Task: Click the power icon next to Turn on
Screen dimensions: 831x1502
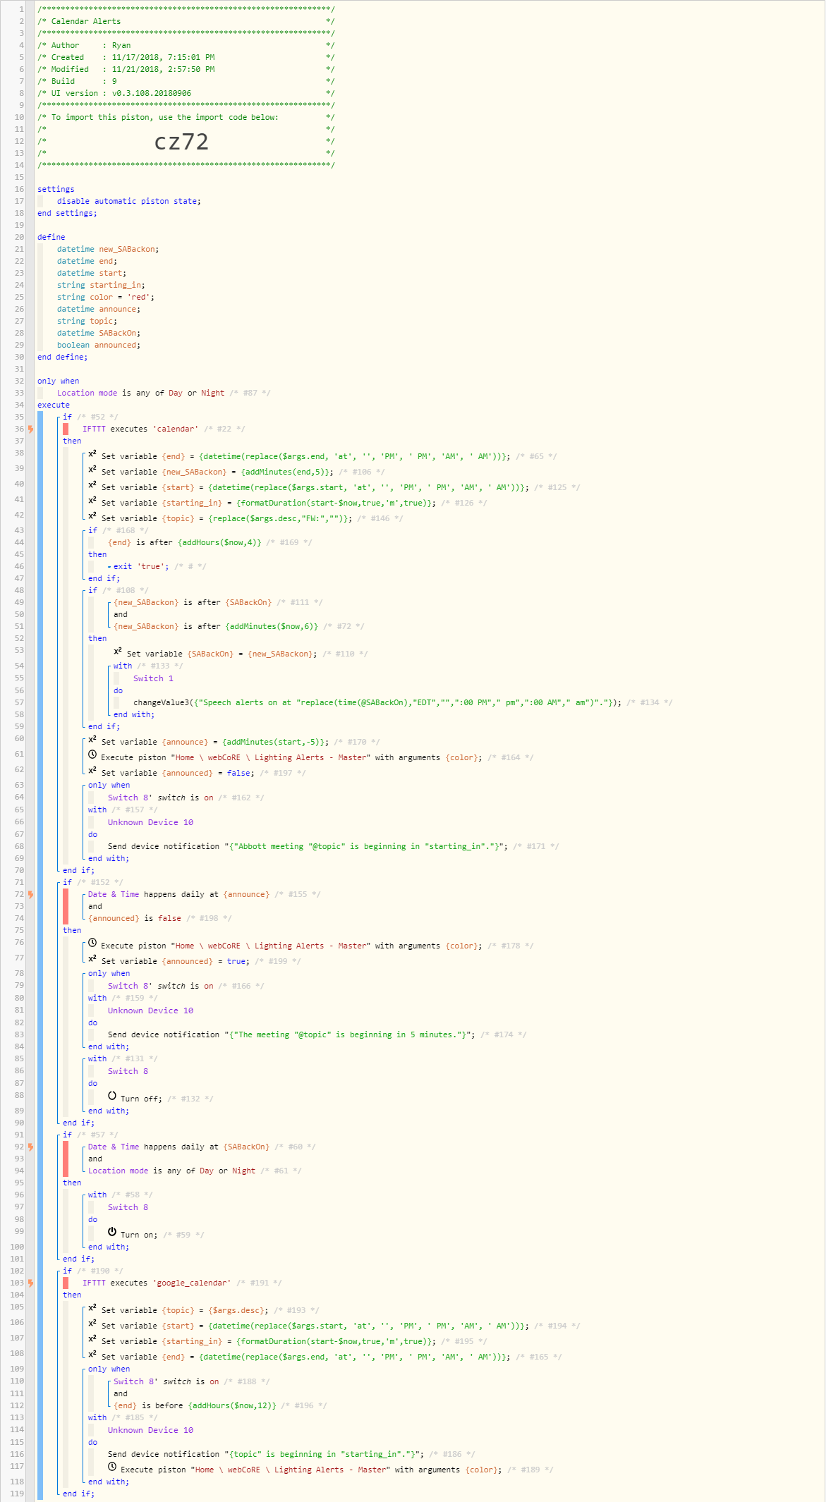Action: (x=112, y=1232)
